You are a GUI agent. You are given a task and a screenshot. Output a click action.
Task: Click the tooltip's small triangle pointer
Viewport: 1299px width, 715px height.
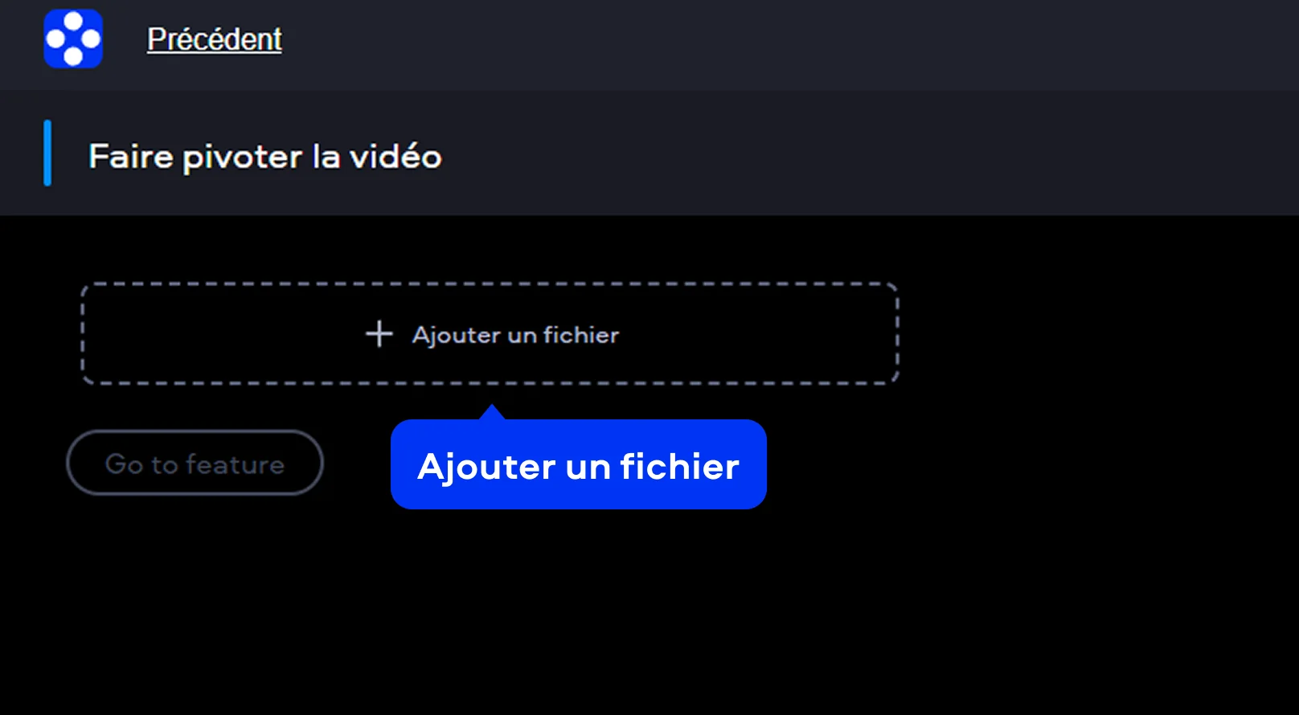[492, 411]
